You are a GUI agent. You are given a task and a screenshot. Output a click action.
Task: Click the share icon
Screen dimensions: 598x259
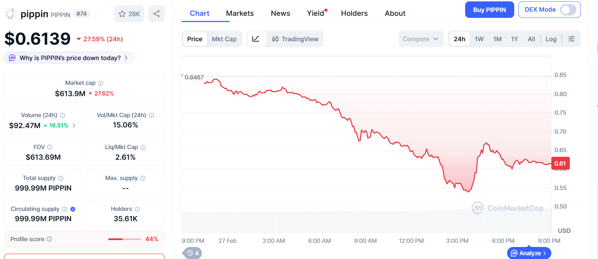pos(157,14)
